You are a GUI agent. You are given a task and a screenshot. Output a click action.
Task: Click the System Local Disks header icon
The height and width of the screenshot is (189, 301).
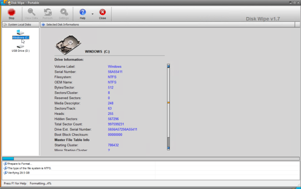5,25
